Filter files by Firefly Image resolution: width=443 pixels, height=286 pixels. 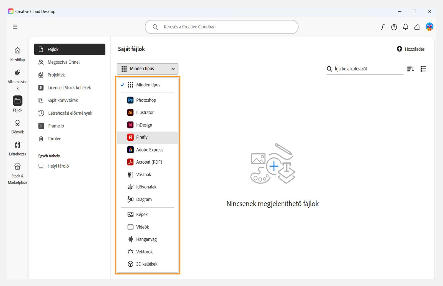click(148, 137)
